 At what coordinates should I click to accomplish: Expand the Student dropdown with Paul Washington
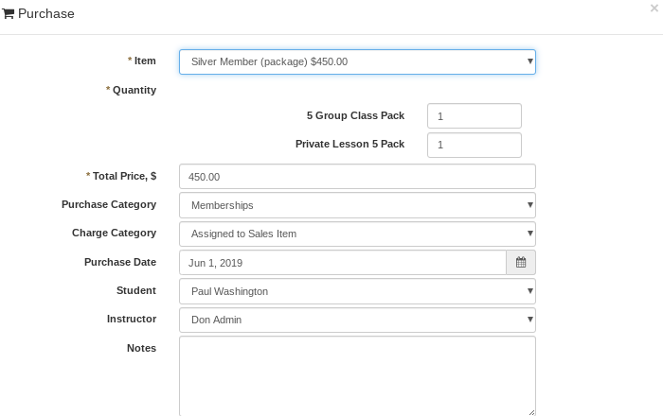357,291
